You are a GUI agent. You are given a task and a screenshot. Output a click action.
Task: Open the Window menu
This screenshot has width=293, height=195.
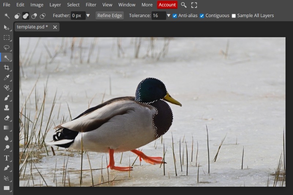127,5
